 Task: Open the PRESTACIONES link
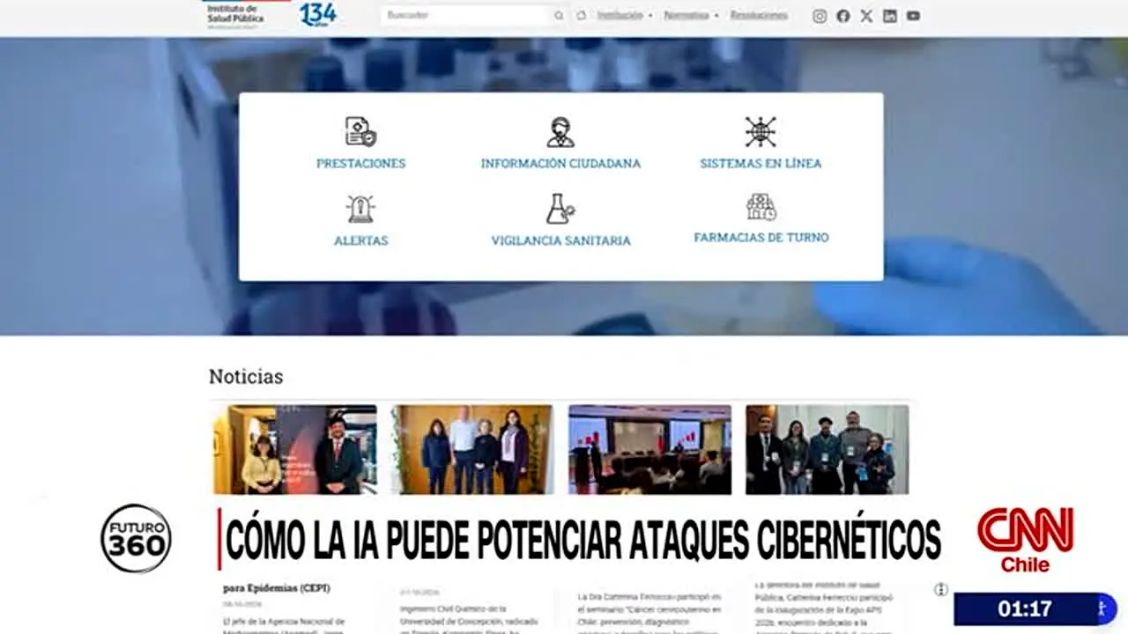point(361,164)
